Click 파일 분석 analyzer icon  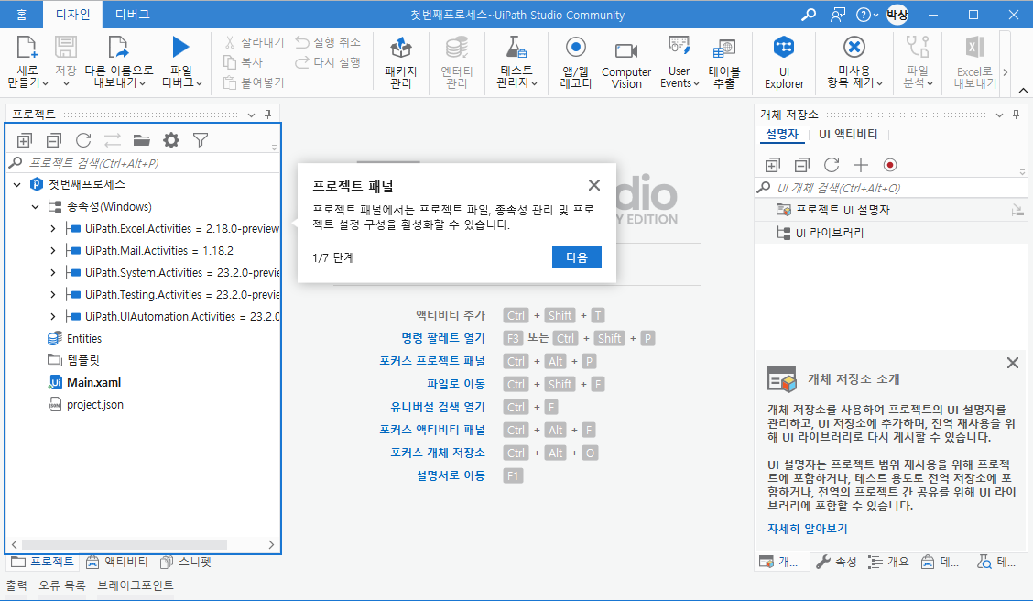[917, 48]
